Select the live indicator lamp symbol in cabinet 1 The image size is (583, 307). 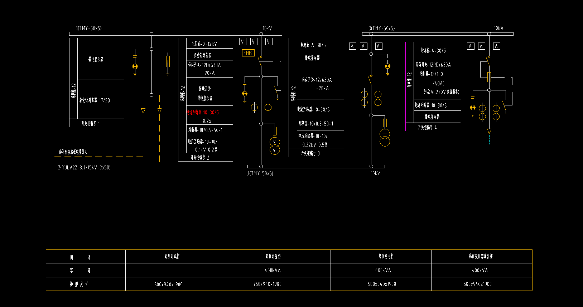click(x=135, y=66)
